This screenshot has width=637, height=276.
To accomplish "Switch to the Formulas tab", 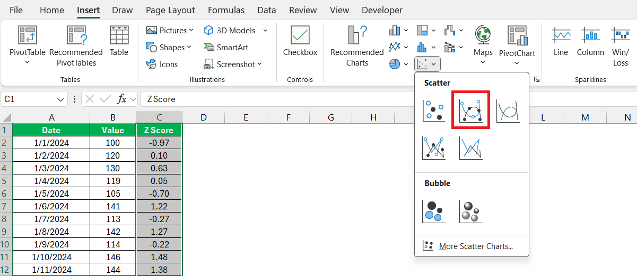I will (226, 10).
